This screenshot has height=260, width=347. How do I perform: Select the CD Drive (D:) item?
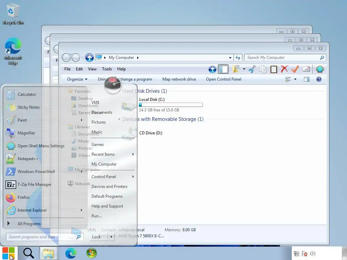(151, 133)
